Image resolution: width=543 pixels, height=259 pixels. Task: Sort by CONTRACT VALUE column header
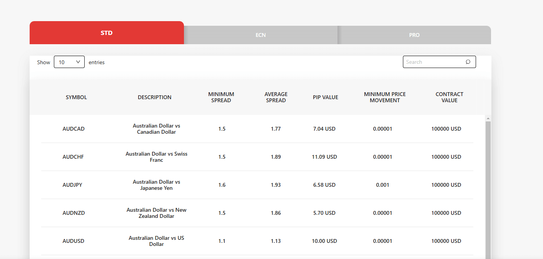pos(449,97)
